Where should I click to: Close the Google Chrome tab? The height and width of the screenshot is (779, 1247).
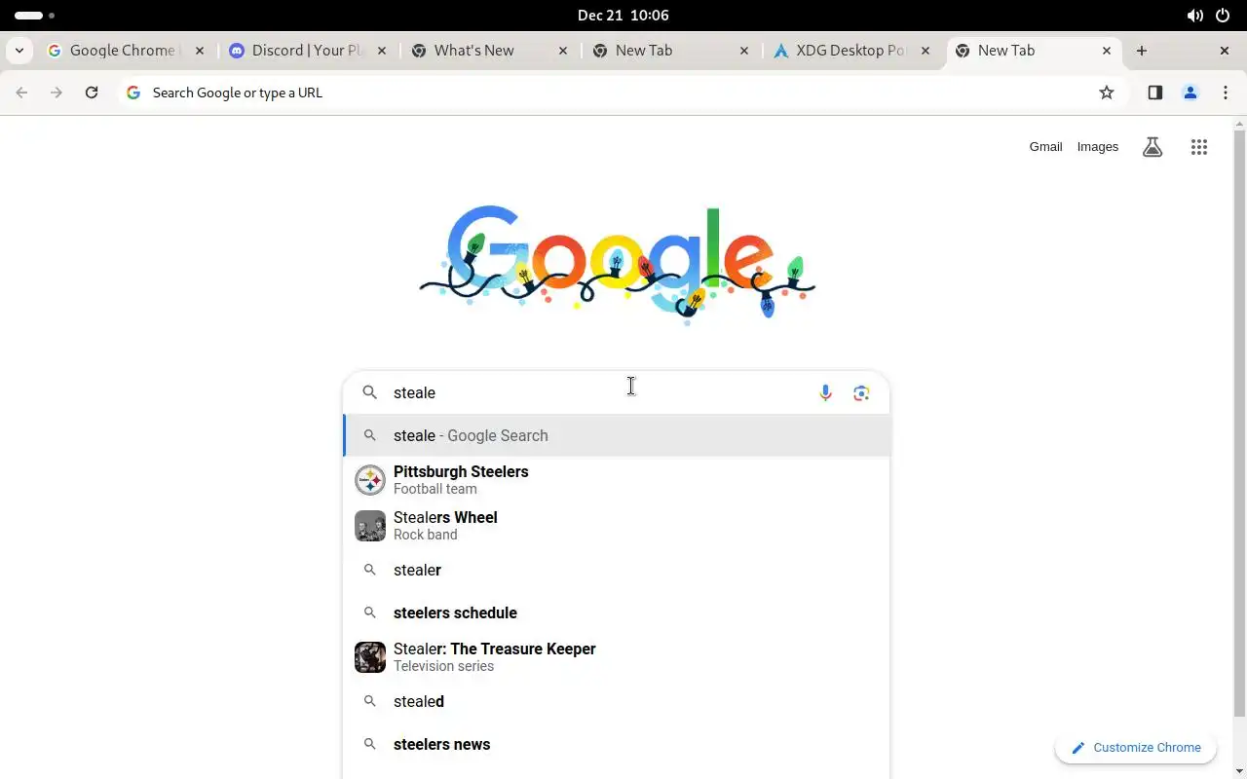(200, 51)
